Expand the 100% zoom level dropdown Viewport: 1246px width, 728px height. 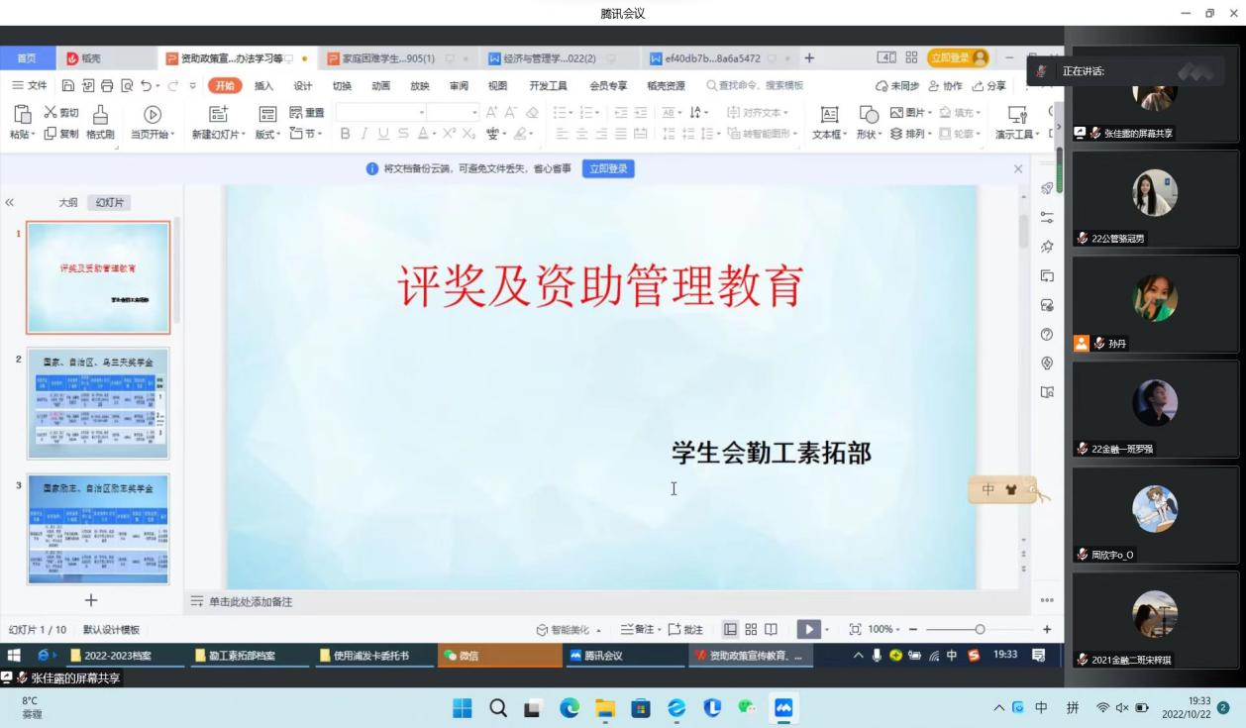point(884,629)
